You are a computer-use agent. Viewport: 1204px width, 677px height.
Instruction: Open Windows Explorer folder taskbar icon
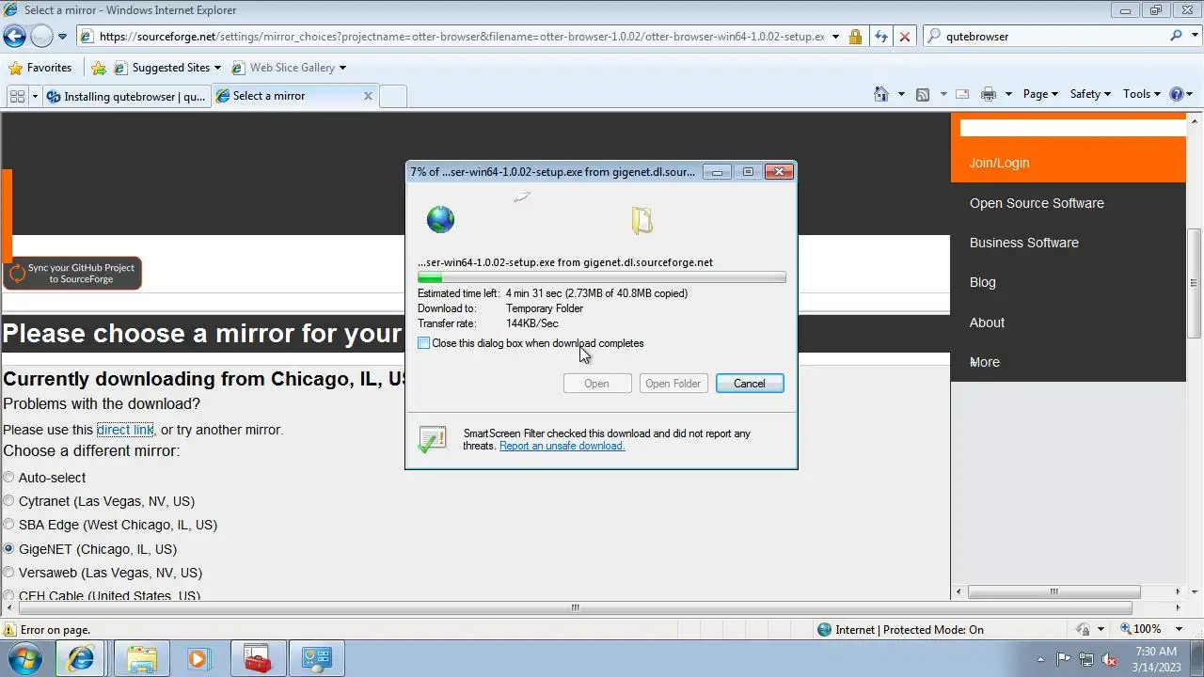(x=142, y=659)
